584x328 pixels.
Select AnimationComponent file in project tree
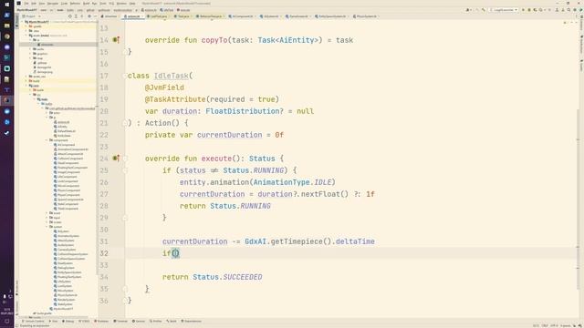point(72,149)
